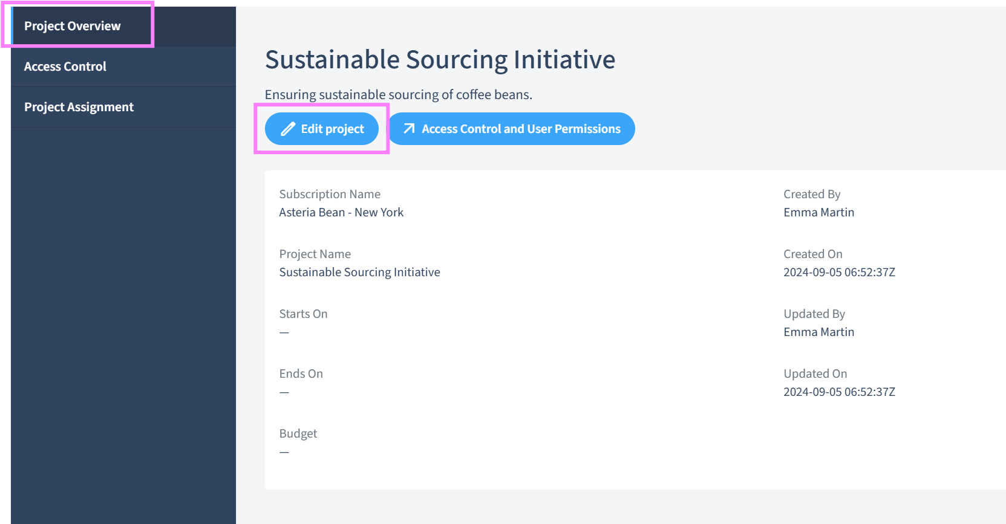Click the Project Name label

315,254
